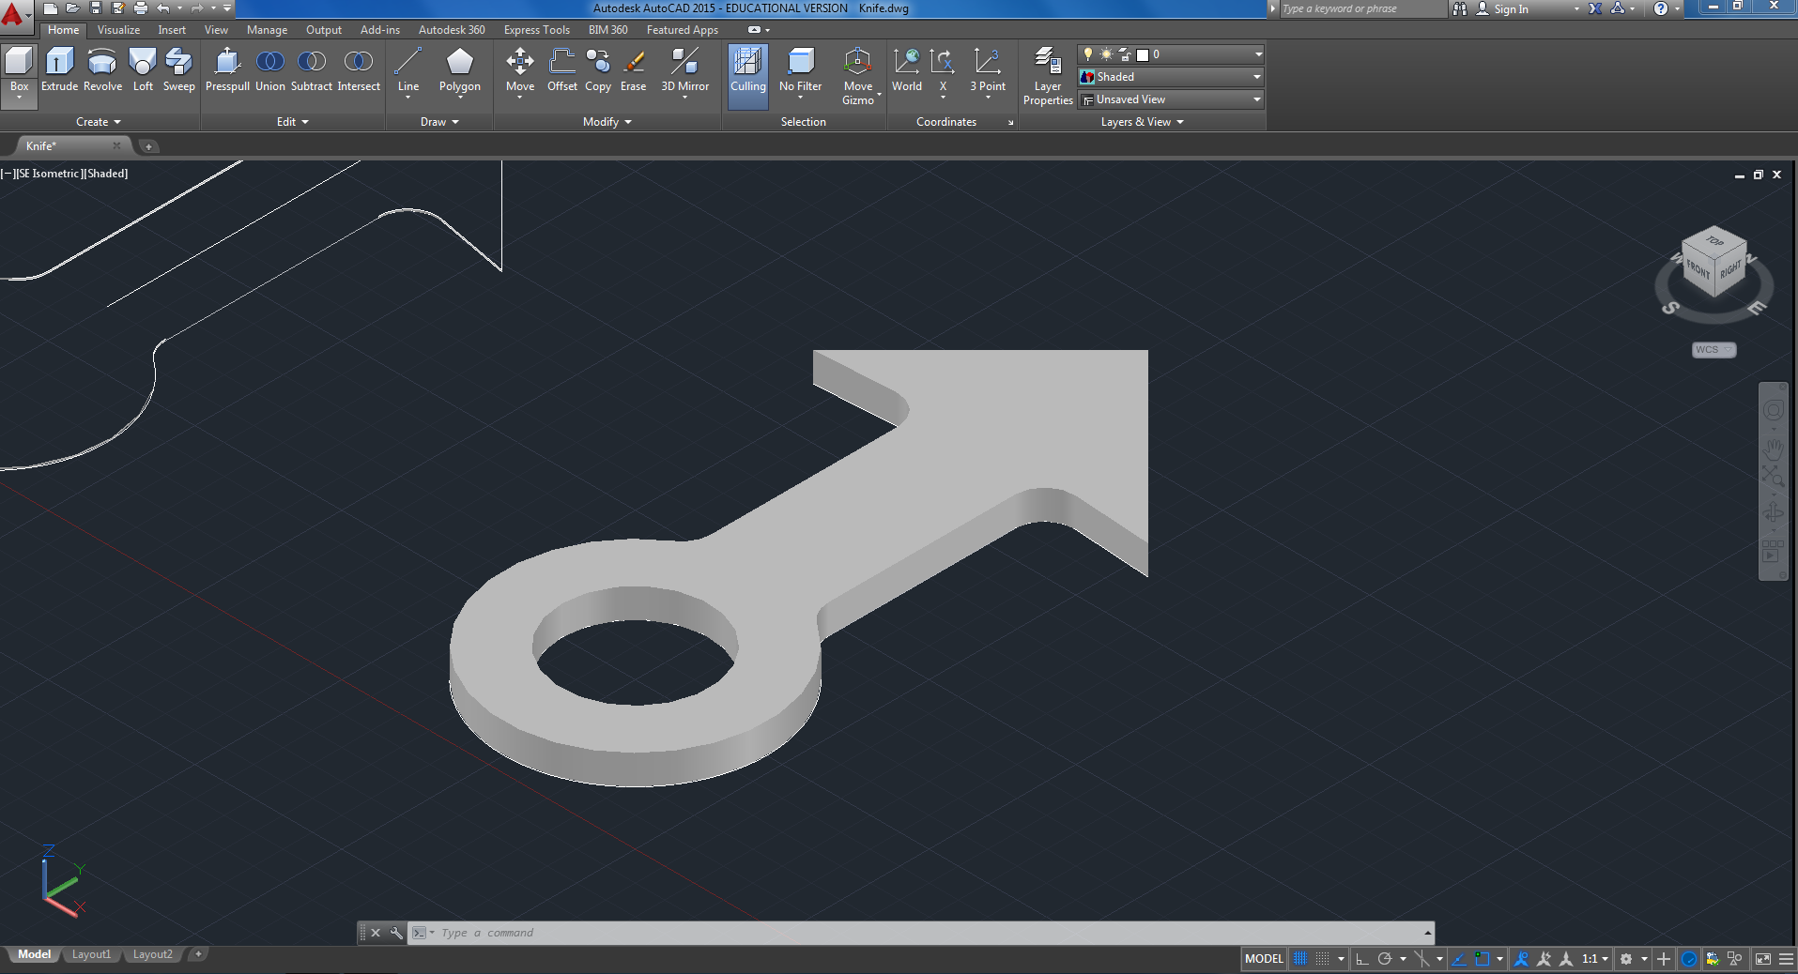Set UCS to World
Image resolution: width=1798 pixels, height=974 pixels.
pos(907,69)
